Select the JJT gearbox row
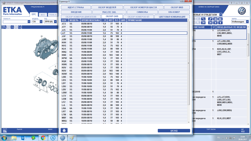This screenshot has height=141, width=251. coord(124,33)
